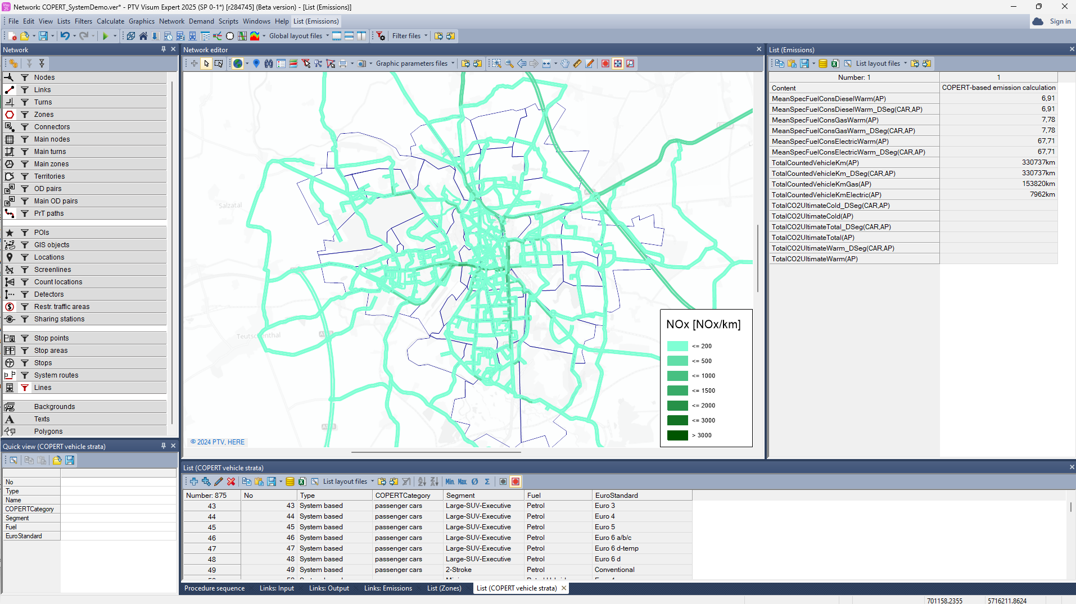The width and height of the screenshot is (1076, 604).
Task: Export strata list to Excel icon
Action: pos(302,482)
